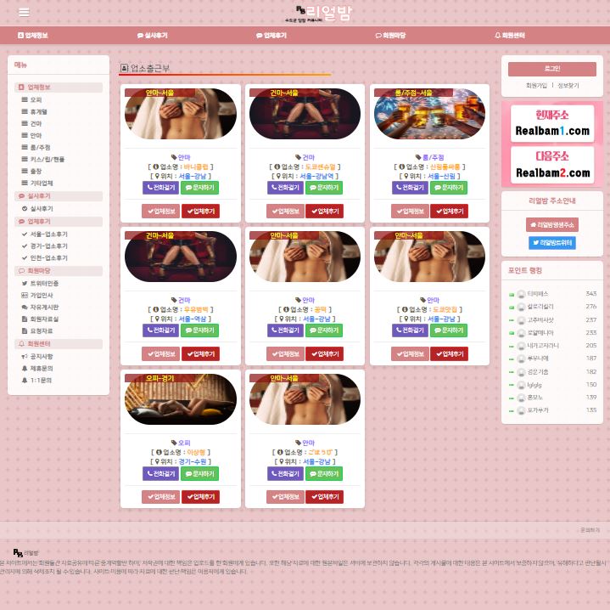Open 업체정보 in the top navigation bar

click(x=33, y=36)
